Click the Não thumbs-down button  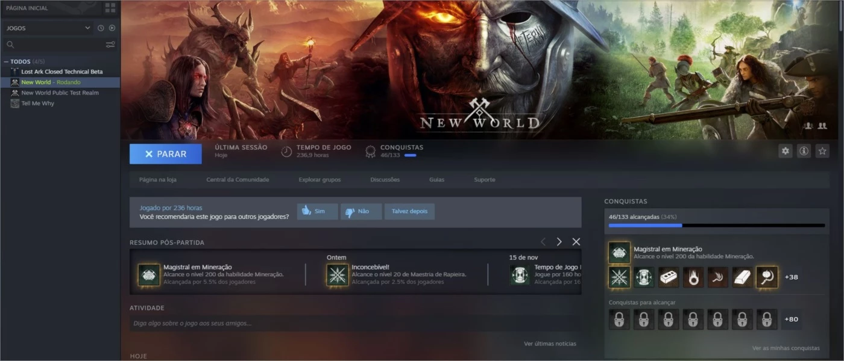tap(361, 212)
